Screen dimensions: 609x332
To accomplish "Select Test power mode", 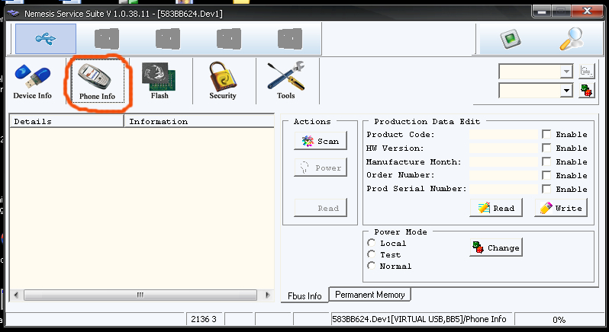I will point(372,254).
